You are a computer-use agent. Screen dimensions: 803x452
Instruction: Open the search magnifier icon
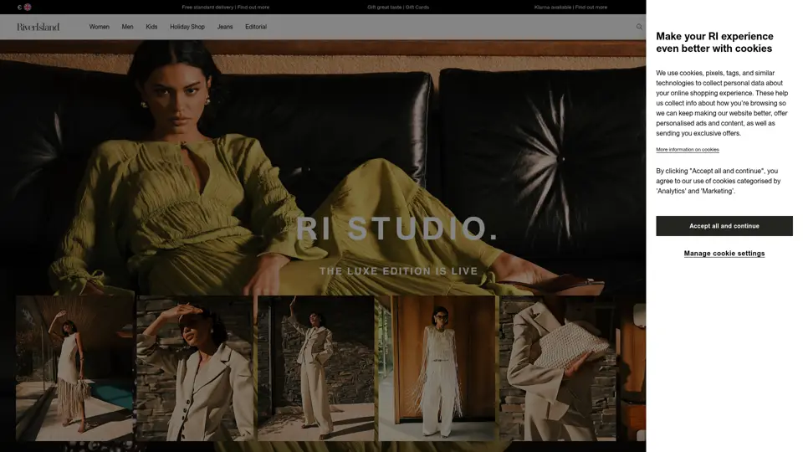tap(639, 27)
